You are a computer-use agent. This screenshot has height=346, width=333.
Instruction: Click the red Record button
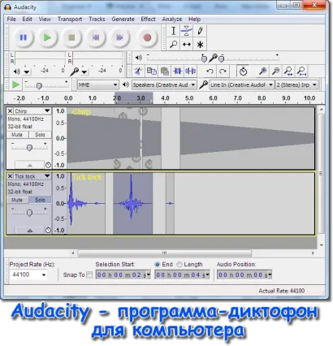tap(147, 37)
